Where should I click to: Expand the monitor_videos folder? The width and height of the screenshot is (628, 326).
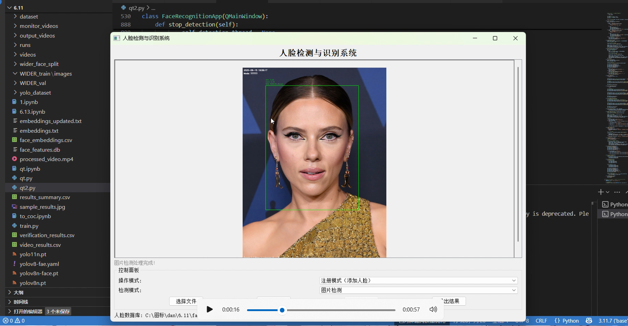coord(15,26)
